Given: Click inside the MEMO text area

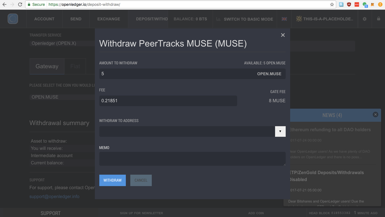Looking at the screenshot, I should click(192, 159).
